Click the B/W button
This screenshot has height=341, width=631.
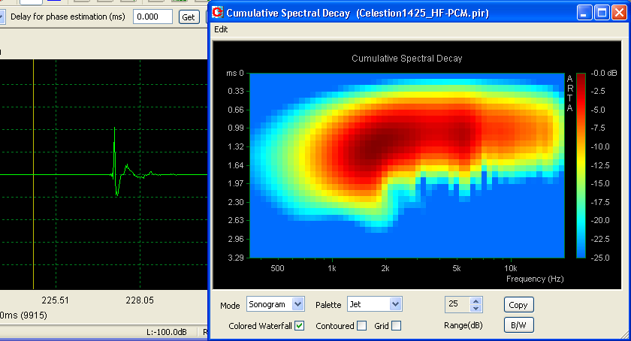(x=519, y=325)
